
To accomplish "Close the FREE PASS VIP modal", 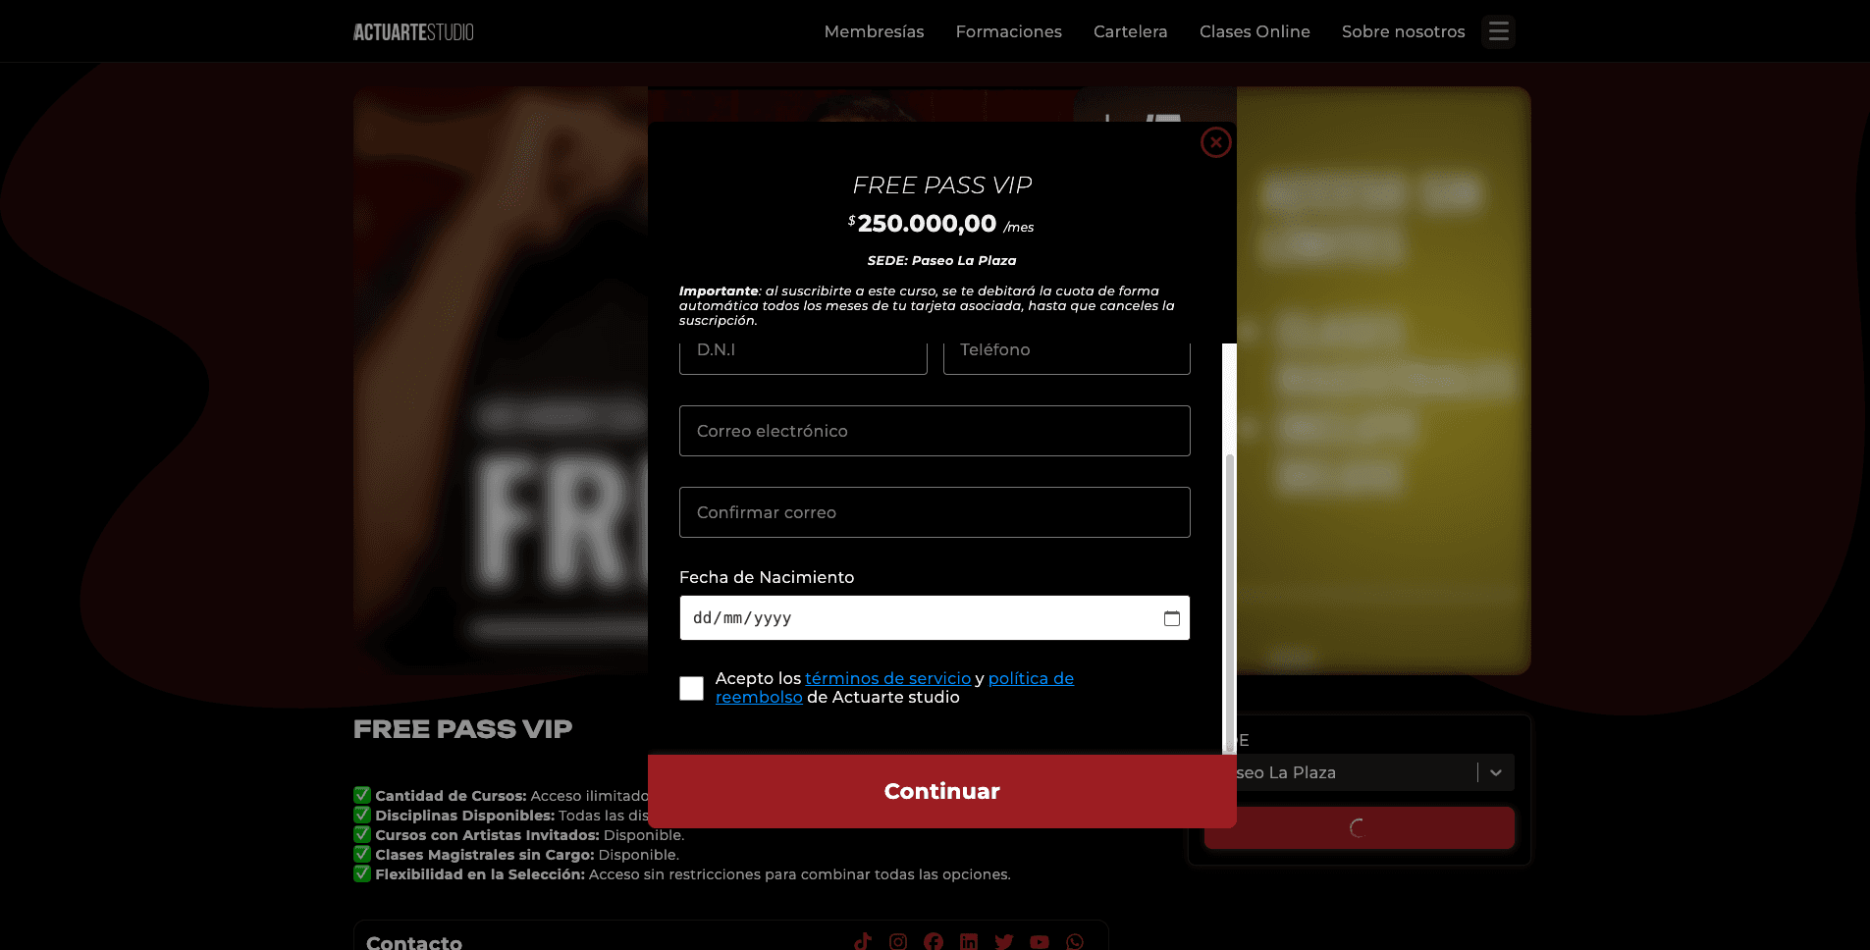I will tap(1216, 142).
